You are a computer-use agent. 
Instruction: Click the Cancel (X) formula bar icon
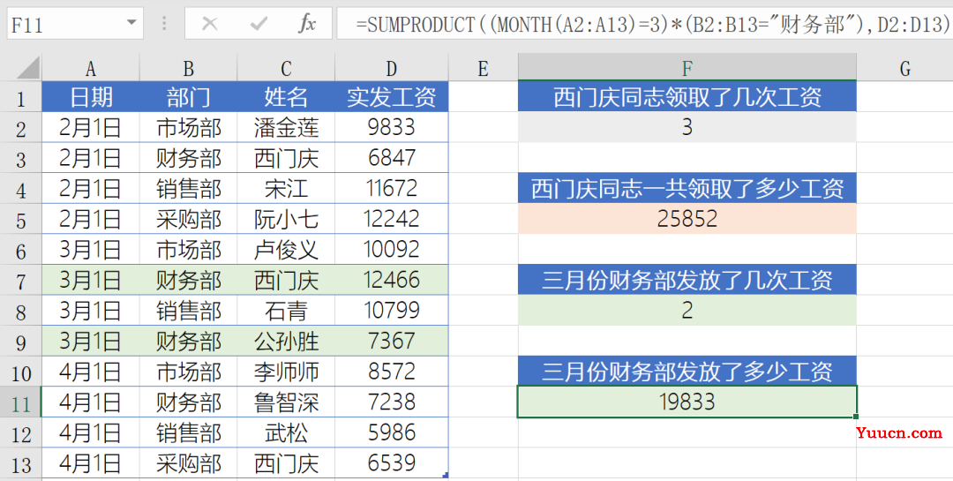(x=210, y=24)
